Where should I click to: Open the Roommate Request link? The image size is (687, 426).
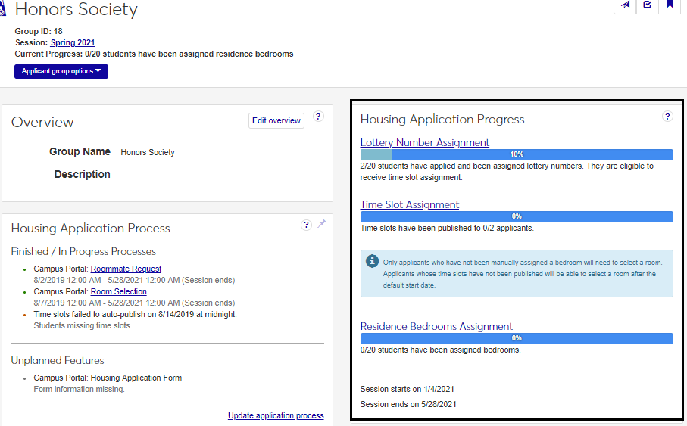coord(126,269)
